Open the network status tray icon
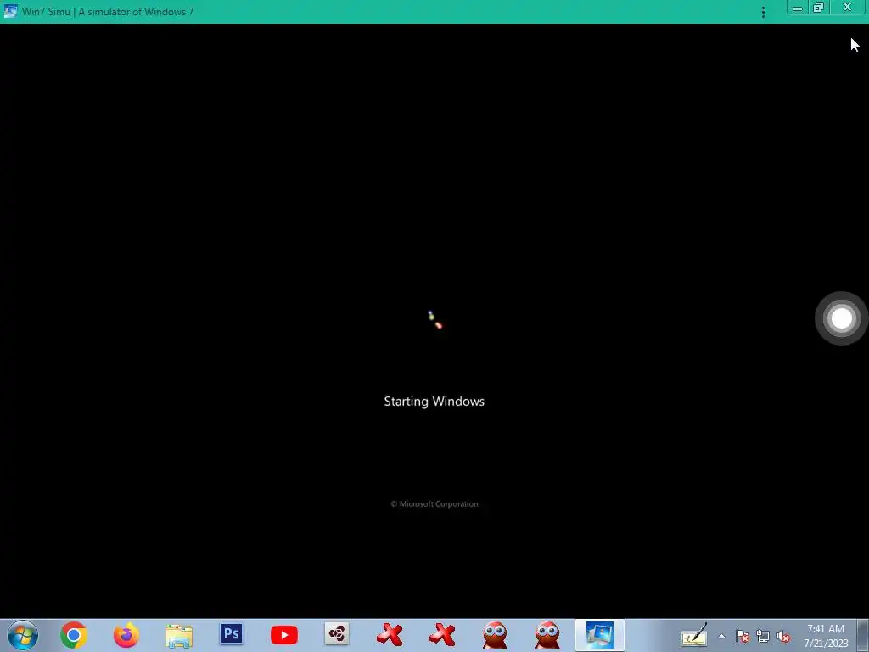The width and height of the screenshot is (869, 652). click(763, 637)
